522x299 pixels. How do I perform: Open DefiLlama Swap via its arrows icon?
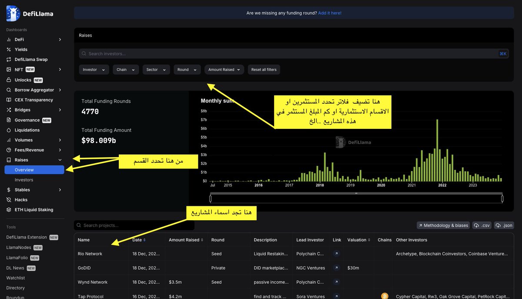(x=9, y=60)
